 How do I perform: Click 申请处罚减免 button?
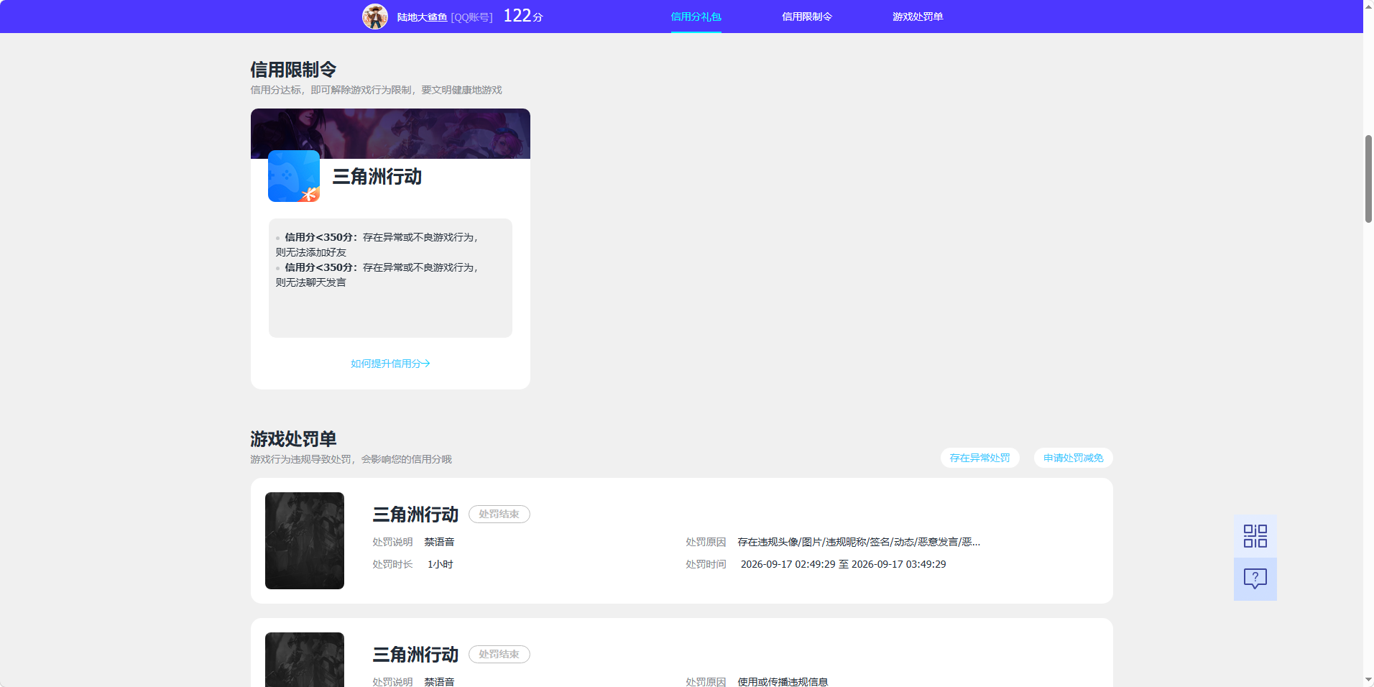click(1073, 458)
